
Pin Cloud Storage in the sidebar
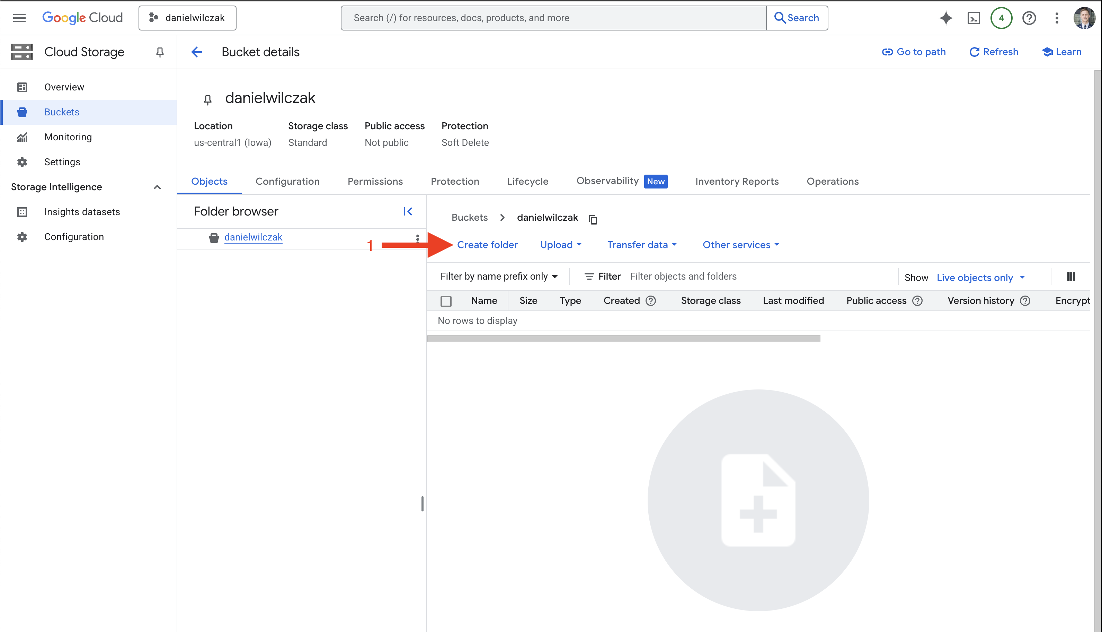tap(160, 52)
